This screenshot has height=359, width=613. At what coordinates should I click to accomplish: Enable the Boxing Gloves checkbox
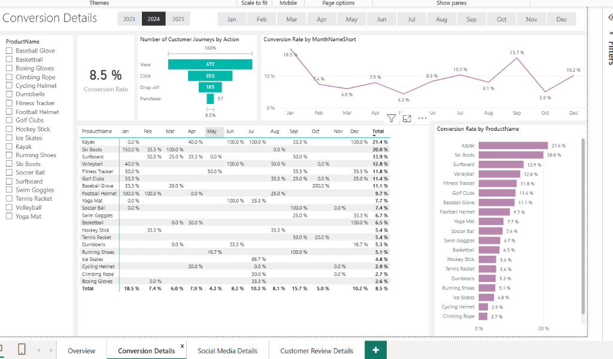tap(9, 68)
